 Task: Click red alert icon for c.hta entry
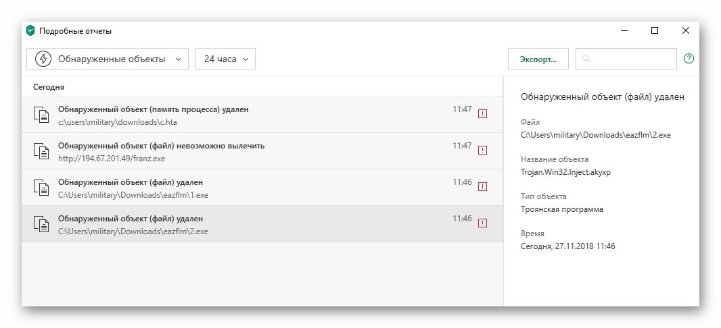[482, 114]
